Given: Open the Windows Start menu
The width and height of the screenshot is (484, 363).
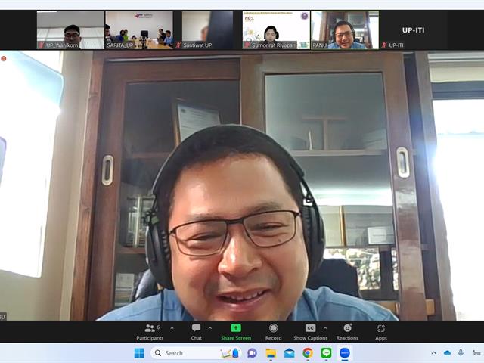Looking at the screenshot, I should [139, 353].
